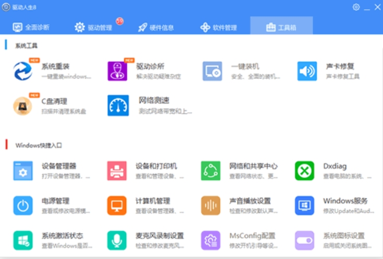Launch the Dxdiag green icon
The image size is (383, 259).
304,171
